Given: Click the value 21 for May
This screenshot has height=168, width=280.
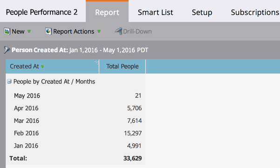Looking at the screenshot, I should click(x=138, y=95).
